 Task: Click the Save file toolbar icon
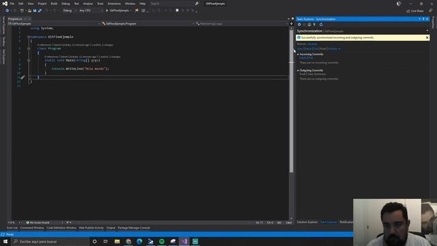[x=35, y=11]
